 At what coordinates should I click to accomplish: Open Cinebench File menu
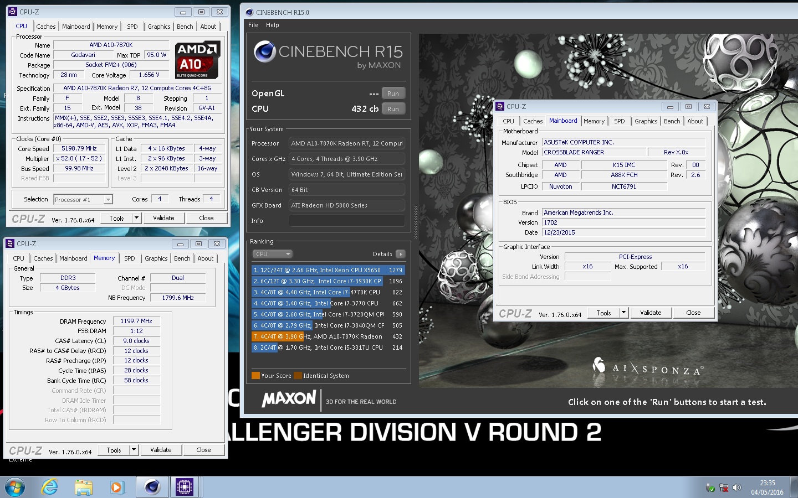(253, 25)
